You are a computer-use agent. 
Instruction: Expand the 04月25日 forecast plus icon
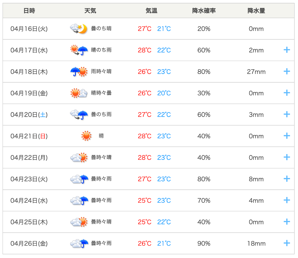(x=287, y=221)
